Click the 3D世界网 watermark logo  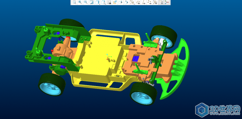tap(218, 110)
